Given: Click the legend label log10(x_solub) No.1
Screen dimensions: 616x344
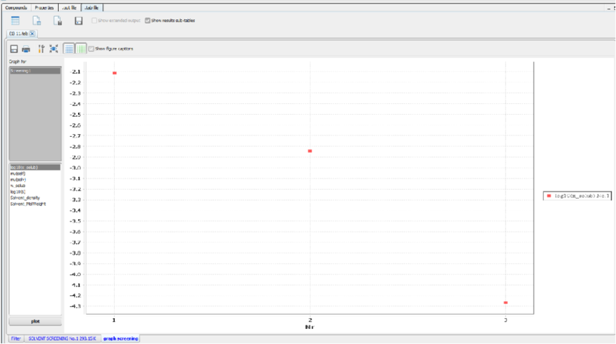Looking at the screenshot, I should 582,196.
